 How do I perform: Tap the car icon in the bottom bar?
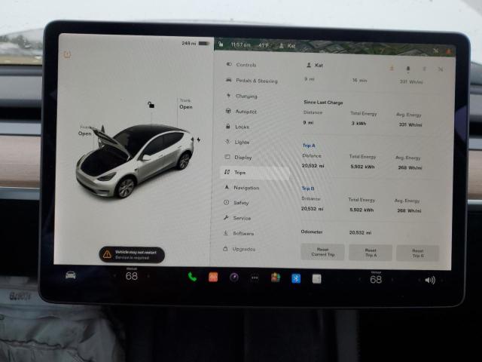tap(70, 275)
